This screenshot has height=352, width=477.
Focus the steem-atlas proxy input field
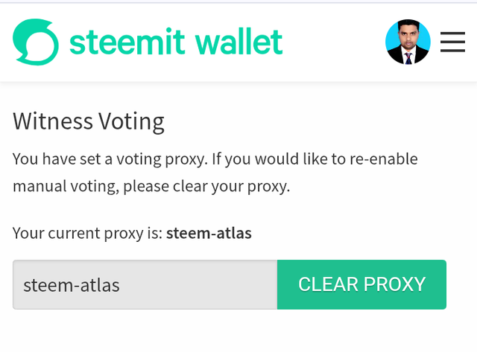click(145, 284)
